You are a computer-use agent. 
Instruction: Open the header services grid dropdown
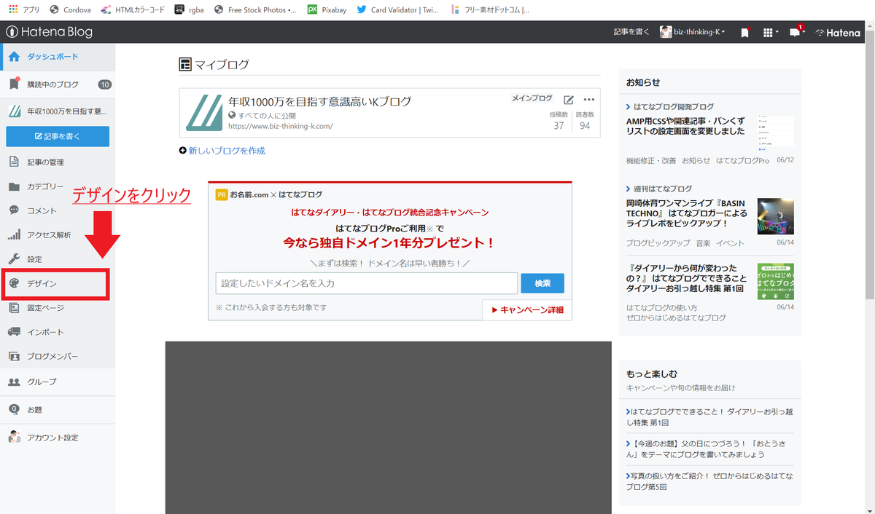click(770, 33)
